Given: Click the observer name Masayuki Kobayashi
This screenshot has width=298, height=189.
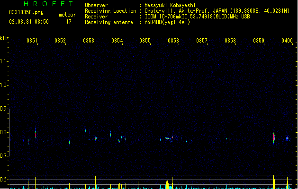Looking at the screenshot, I should (170, 5).
